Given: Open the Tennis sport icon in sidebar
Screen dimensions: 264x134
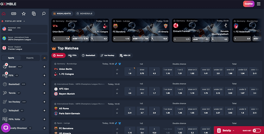Looking at the screenshot, I should point(5,93).
